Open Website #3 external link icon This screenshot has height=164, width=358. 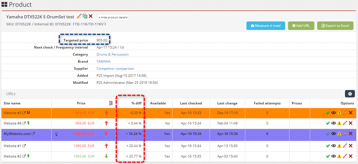(x=24, y=113)
